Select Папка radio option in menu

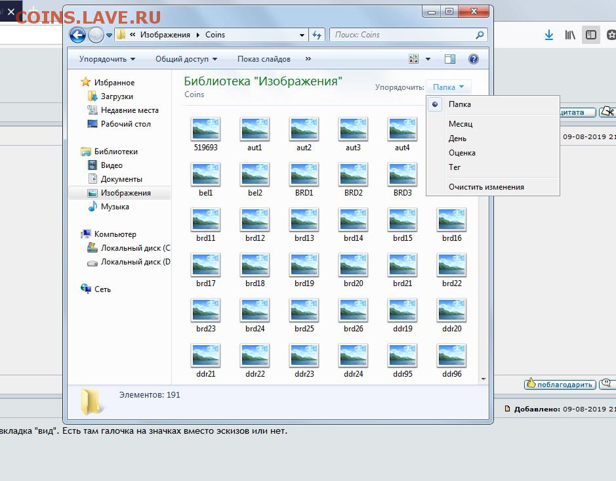click(493, 104)
